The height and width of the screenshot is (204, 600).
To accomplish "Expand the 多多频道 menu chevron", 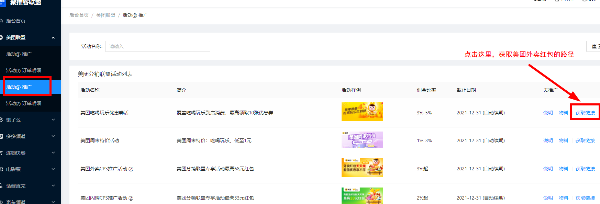I will coord(53,136).
